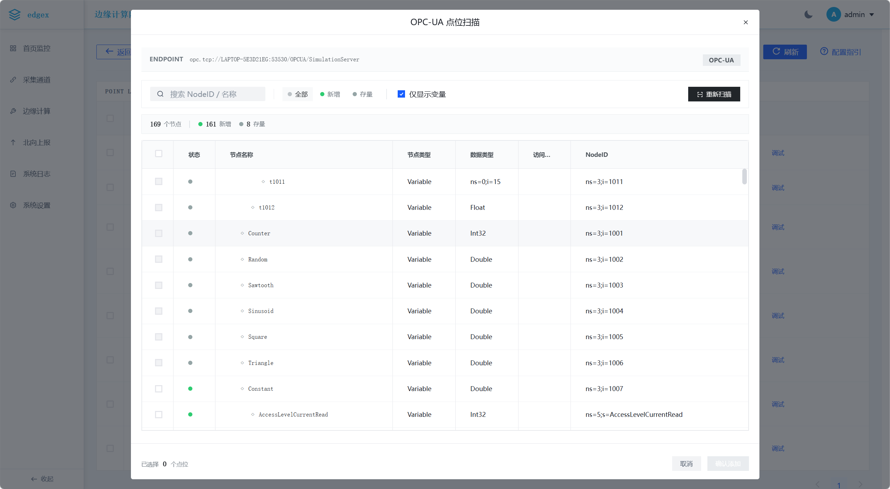
Task: Check the Constant row checkbox
Action: click(x=159, y=389)
